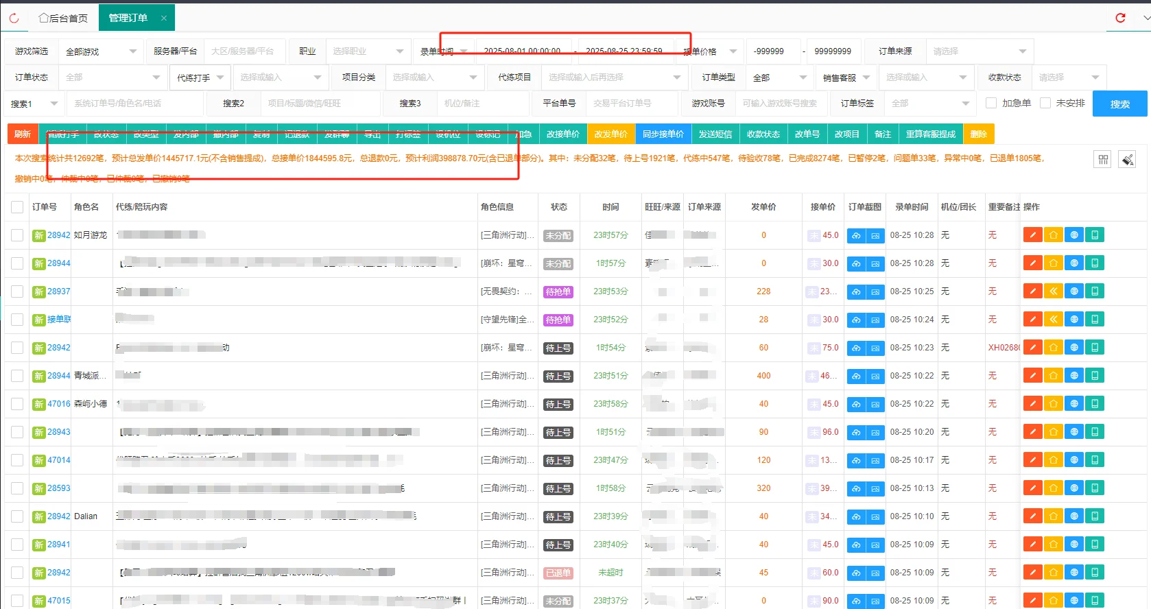The width and height of the screenshot is (1151, 609).
Task: Tick the checkbox for order 47015
Action: (17, 601)
